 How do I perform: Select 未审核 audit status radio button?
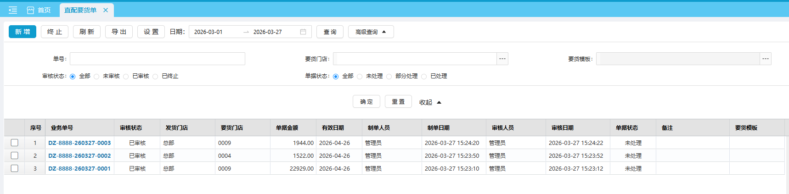[97, 77]
